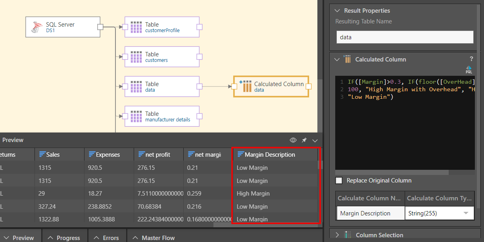Select the Calculated Column node icon

(x=246, y=86)
